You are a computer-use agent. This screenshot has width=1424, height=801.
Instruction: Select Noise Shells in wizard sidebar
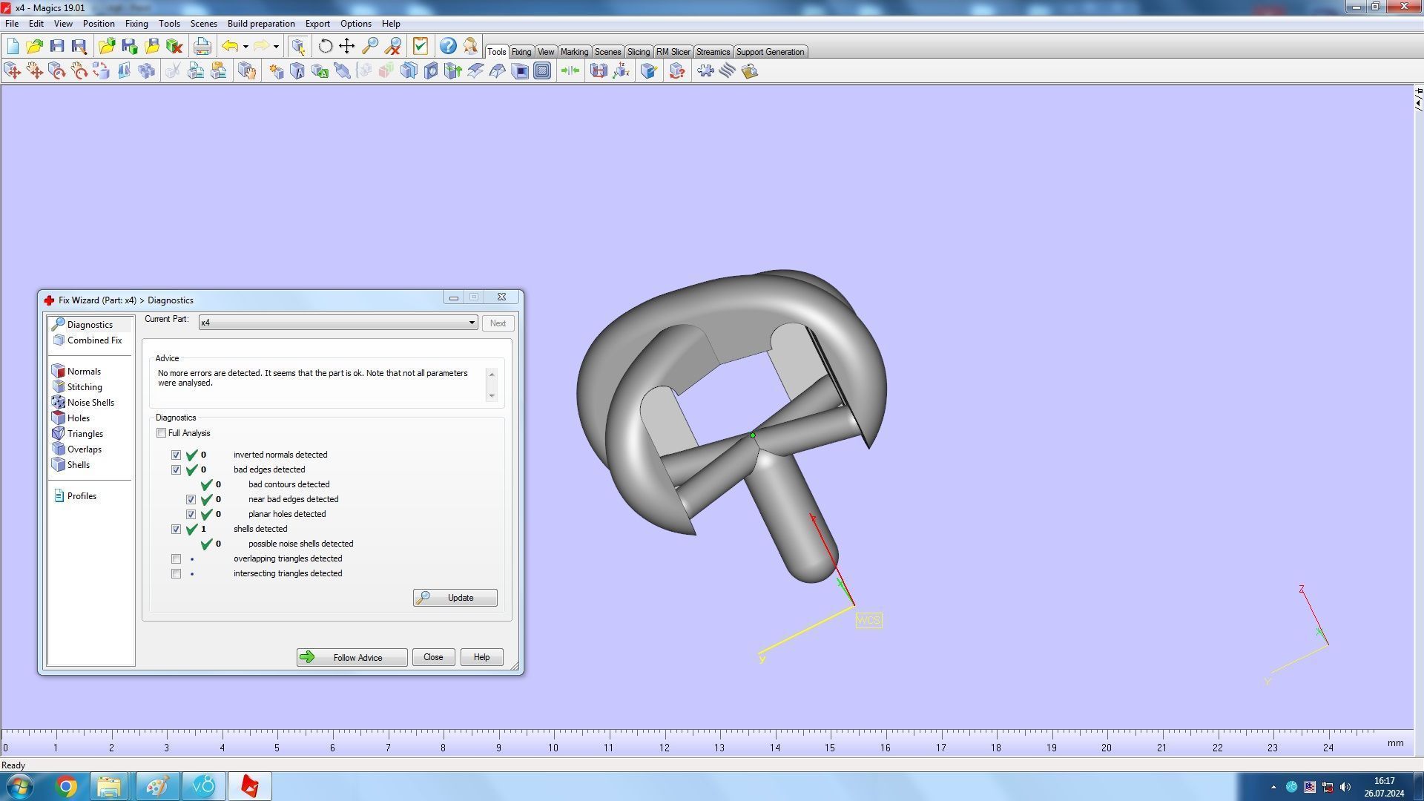click(90, 403)
